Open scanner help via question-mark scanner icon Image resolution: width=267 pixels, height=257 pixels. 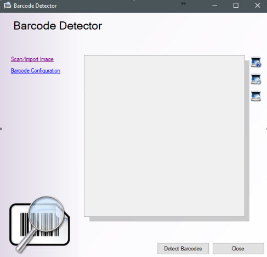(256, 62)
